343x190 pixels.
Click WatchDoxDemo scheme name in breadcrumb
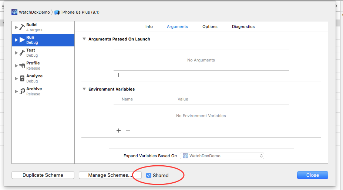click(x=34, y=12)
